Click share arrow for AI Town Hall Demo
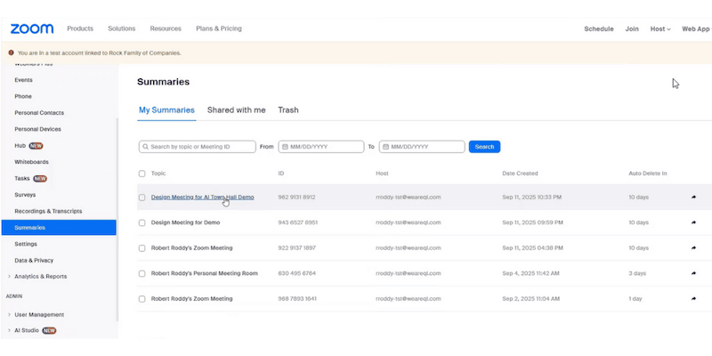Viewport: 712px width, 356px height. click(x=693, y=197)
